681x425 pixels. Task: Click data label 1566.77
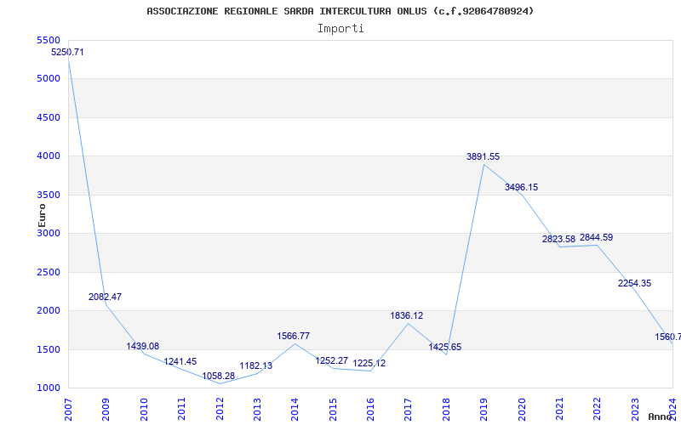294,336
